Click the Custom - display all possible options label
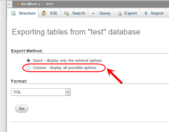Viewport: 169px width, 132px height. click(64, 68)
